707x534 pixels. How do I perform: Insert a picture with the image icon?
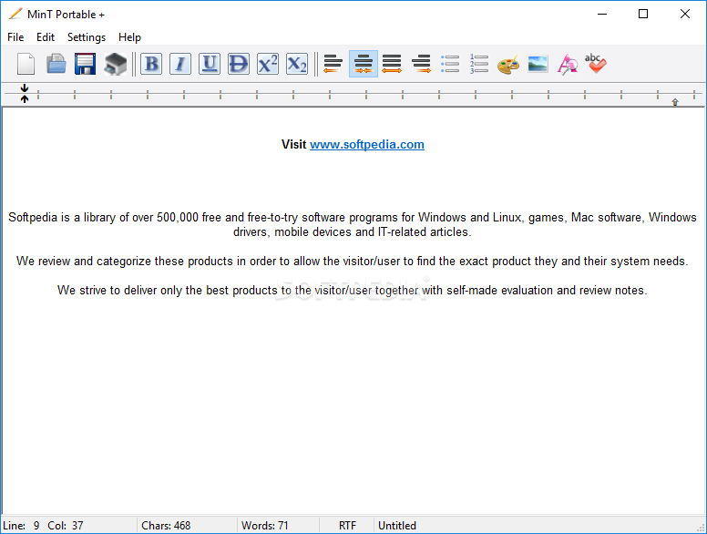click(538, 64)
